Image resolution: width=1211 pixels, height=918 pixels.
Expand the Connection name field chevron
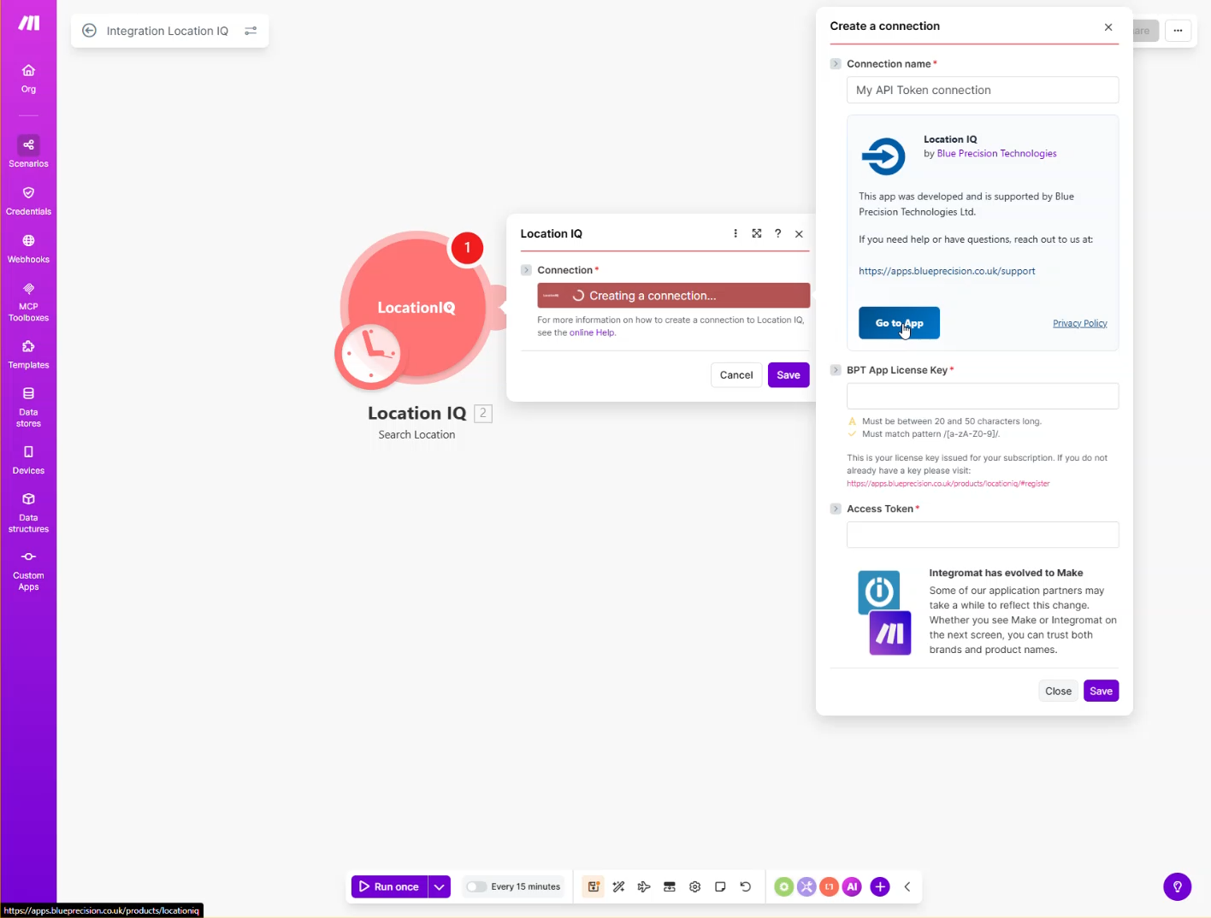[x=836, y=64]
